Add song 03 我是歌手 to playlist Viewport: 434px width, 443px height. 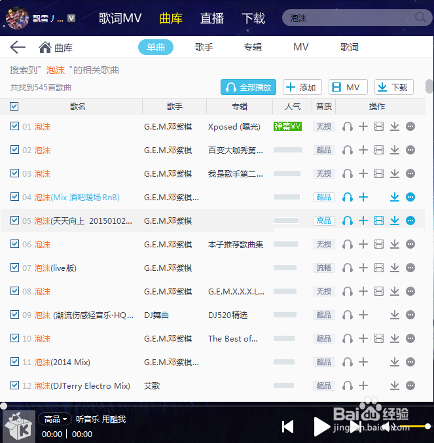[363, 173]
